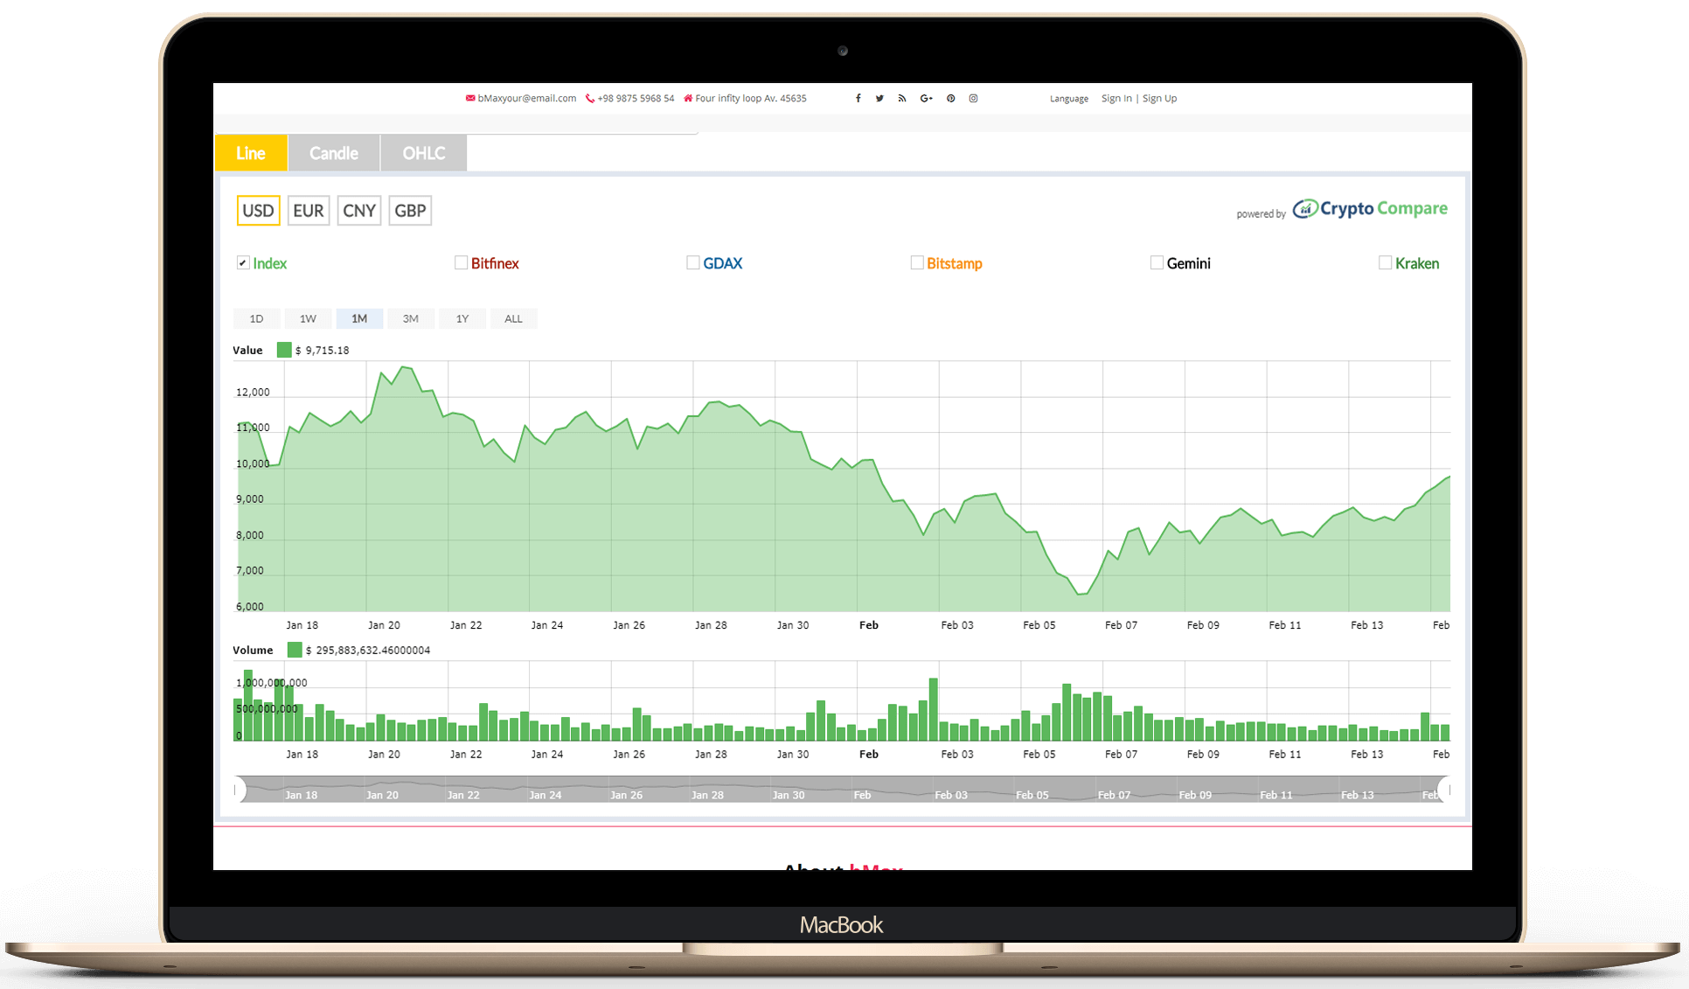Click the phone handset icon

click(x=590, y=99)
